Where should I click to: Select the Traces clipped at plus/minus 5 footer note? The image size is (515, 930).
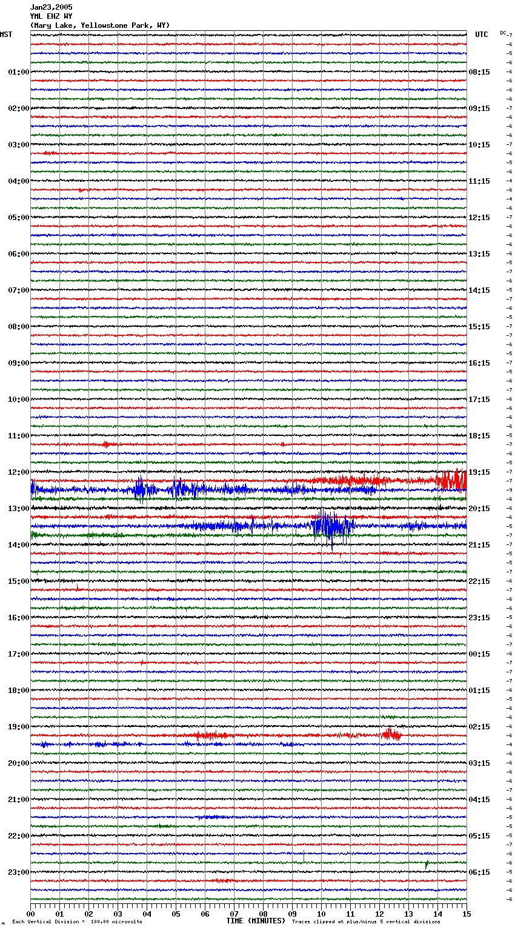pos(366,922)
